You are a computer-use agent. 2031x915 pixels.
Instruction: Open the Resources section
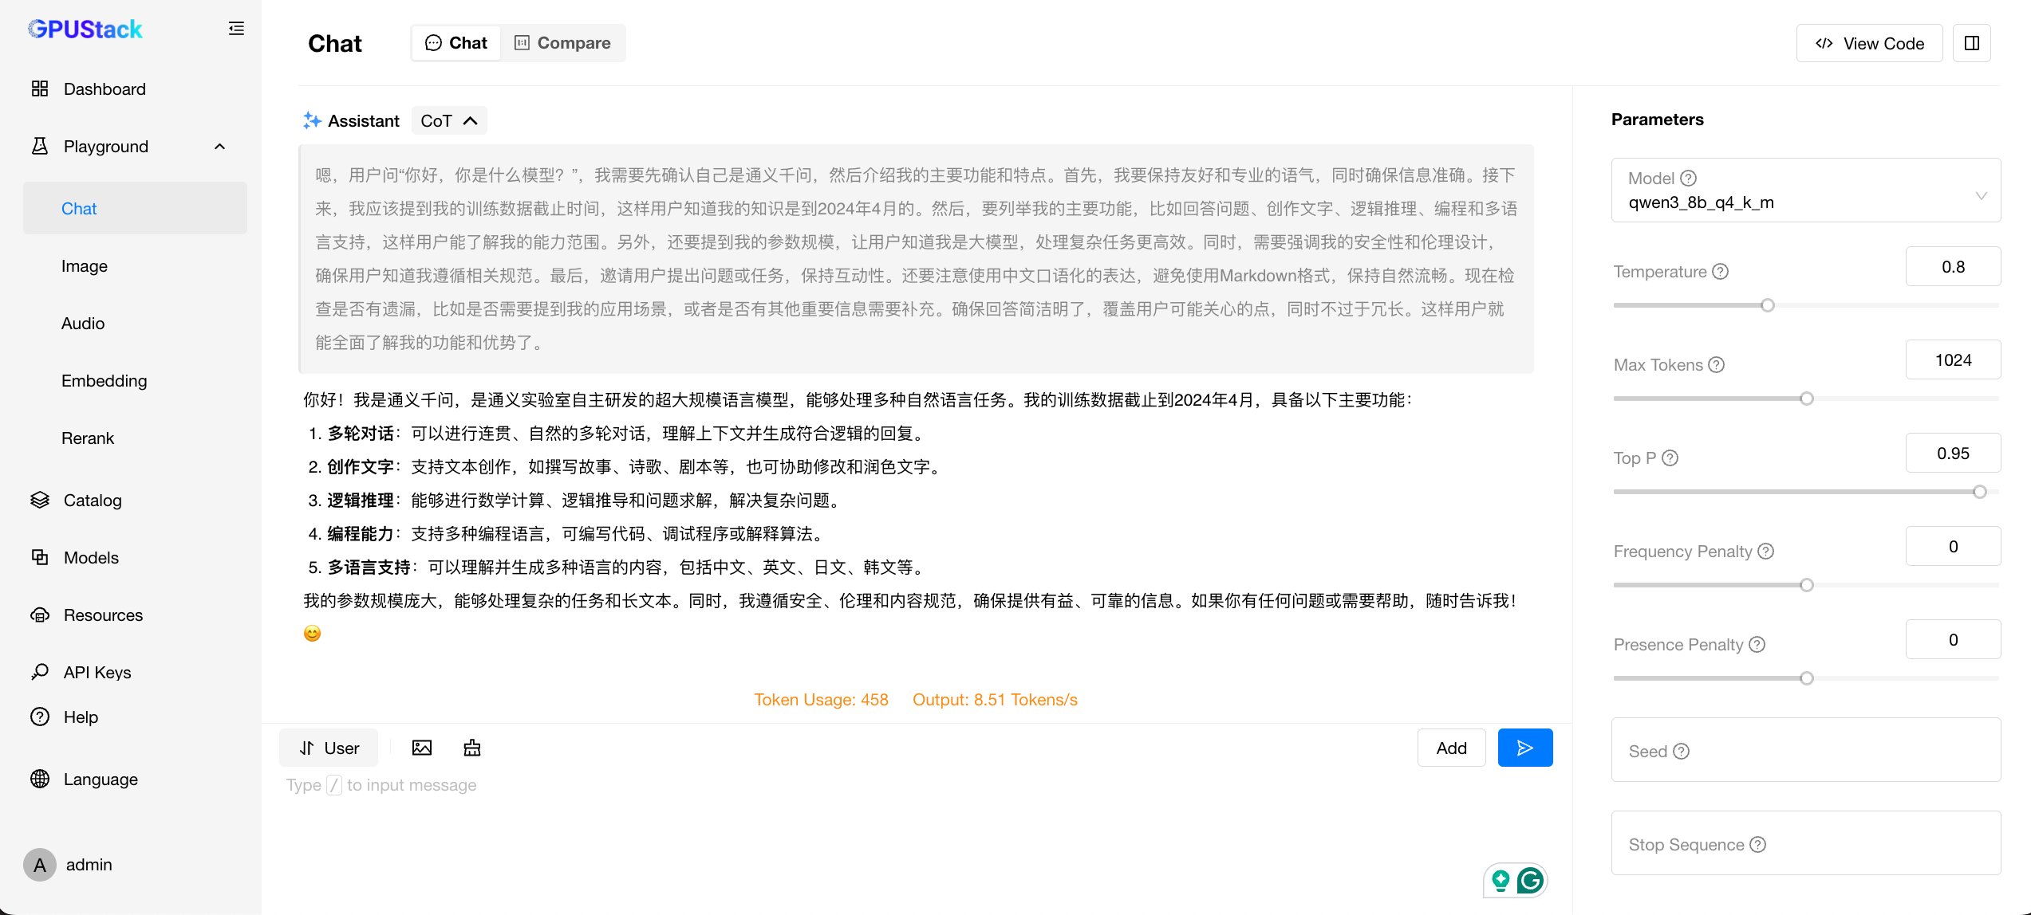pyautogui.click(x=103, y=615)
